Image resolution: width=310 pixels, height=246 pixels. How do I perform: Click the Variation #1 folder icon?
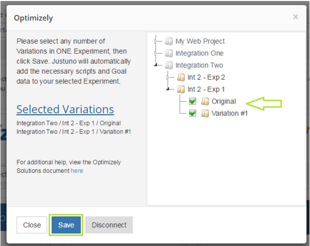coord(205,113)
